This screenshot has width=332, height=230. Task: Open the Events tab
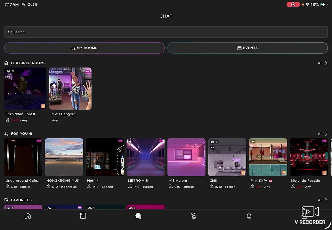(x=247, y=48)
